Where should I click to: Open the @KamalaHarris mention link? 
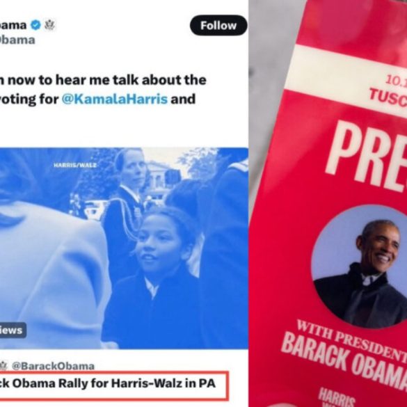click(115, 99)
